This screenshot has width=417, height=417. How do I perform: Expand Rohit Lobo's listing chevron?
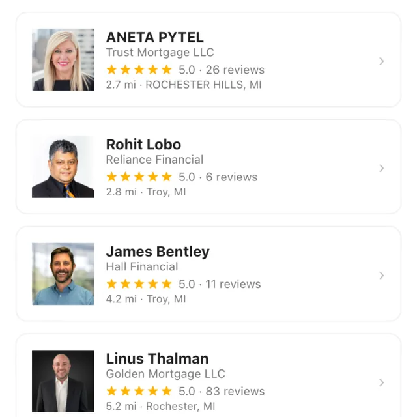click(382, 168)
